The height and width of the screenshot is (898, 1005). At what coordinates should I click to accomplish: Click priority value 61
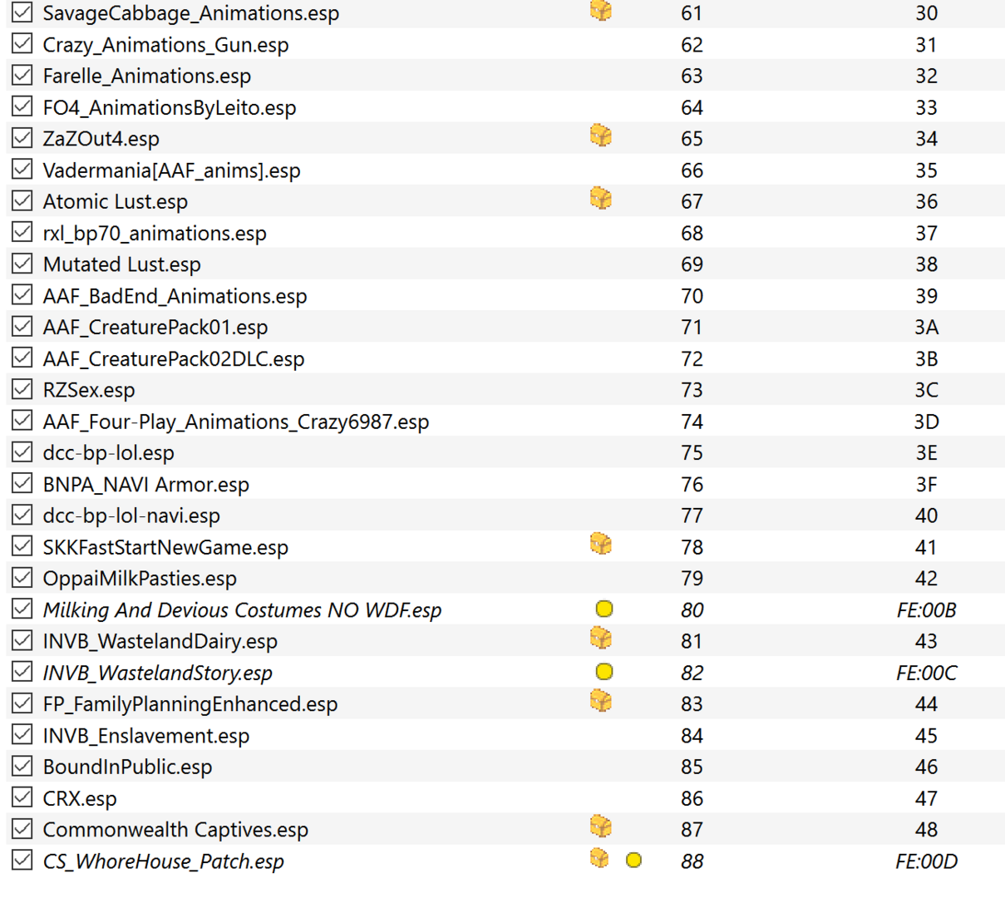[x=692, y=12]
